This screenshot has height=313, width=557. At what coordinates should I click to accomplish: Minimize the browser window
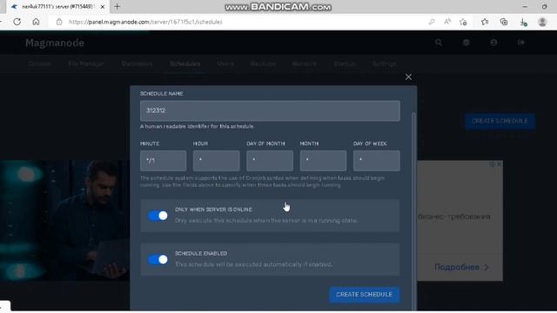[x=525, y=7]
